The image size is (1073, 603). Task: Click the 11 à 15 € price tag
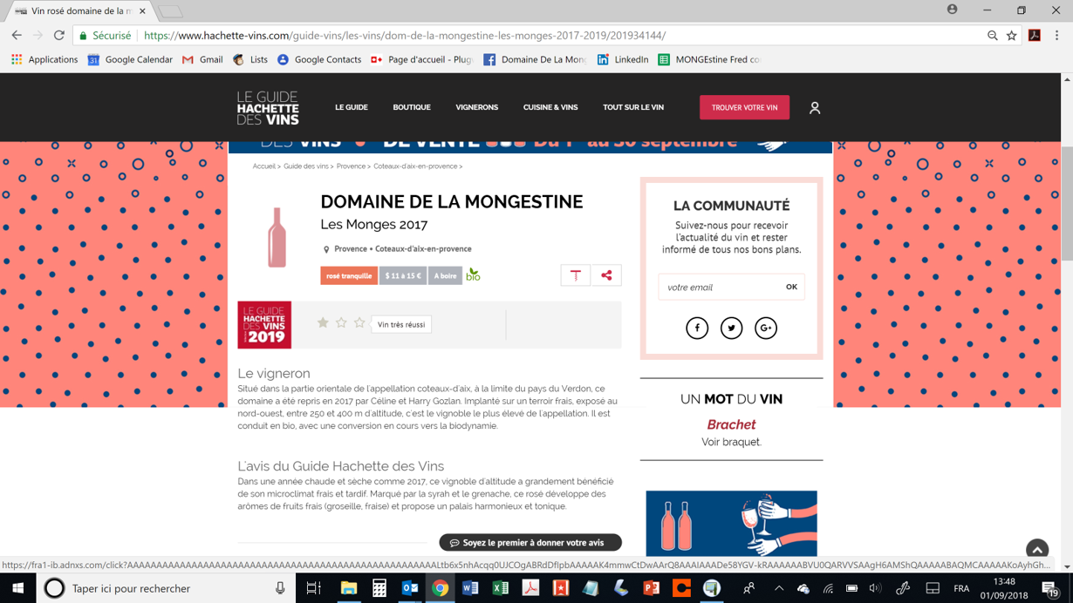403,275
